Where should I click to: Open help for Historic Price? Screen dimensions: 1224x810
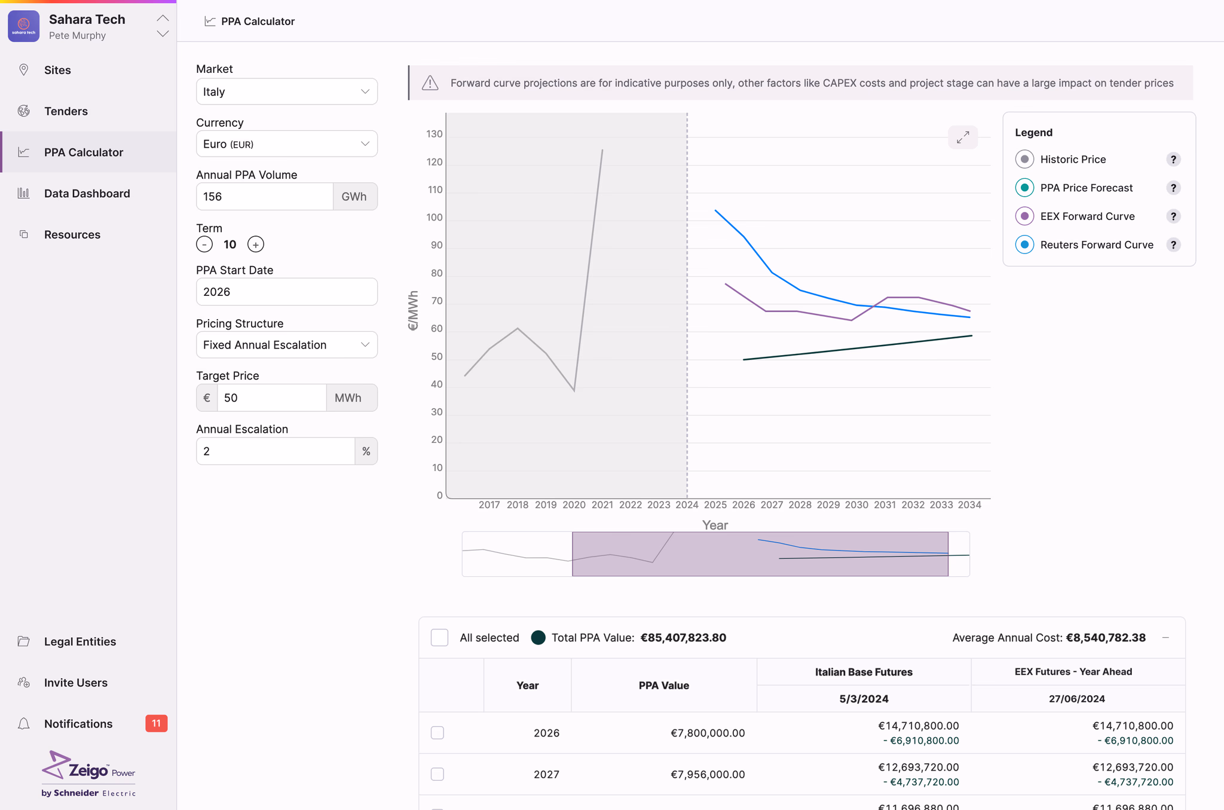[1173, 160]
